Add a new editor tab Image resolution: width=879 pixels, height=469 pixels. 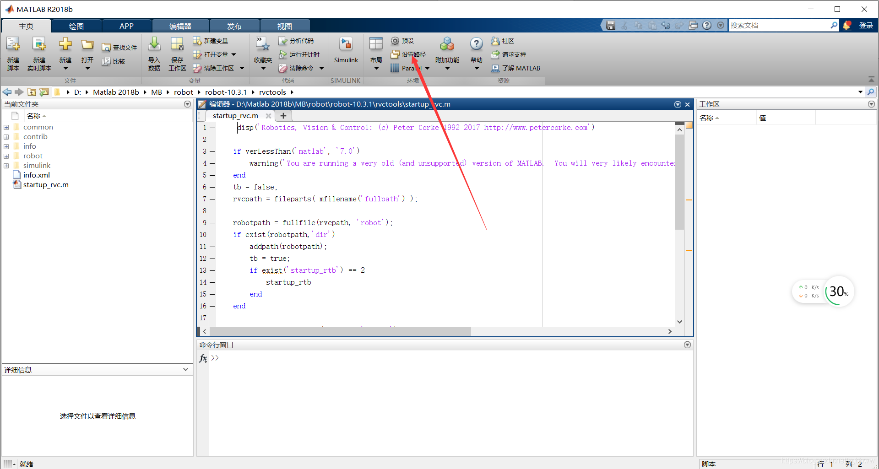tap(283, 116)
